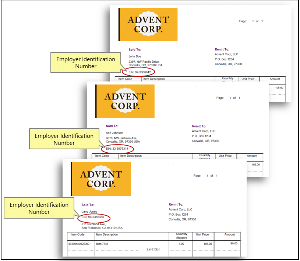The image size is (300, 261).
Task: Click 'Sold To:' heading on John Doe's invoice
Action: [135, 50]
